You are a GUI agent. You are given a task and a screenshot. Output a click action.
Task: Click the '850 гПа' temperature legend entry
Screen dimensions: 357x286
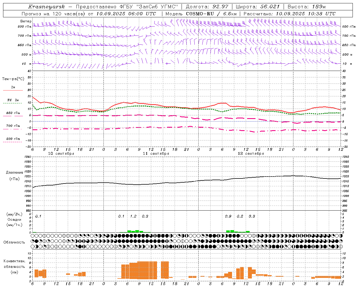click(x=13, y=113)
